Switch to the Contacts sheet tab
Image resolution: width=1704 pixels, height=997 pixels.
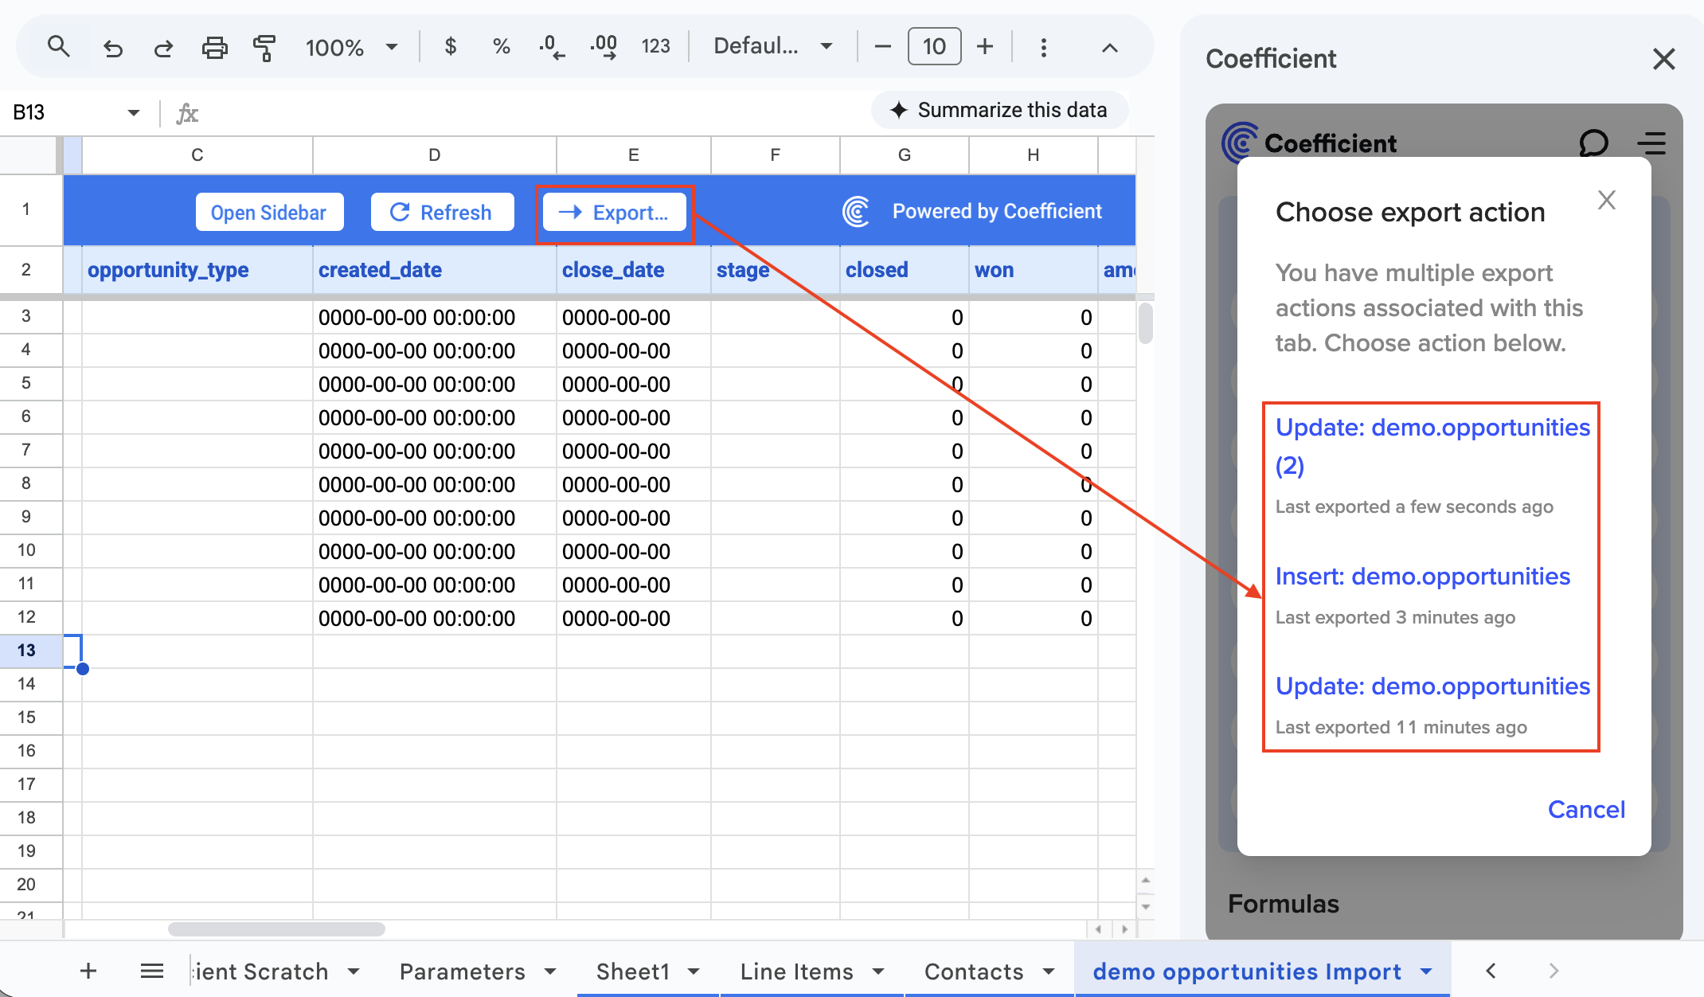pos(973,972)
